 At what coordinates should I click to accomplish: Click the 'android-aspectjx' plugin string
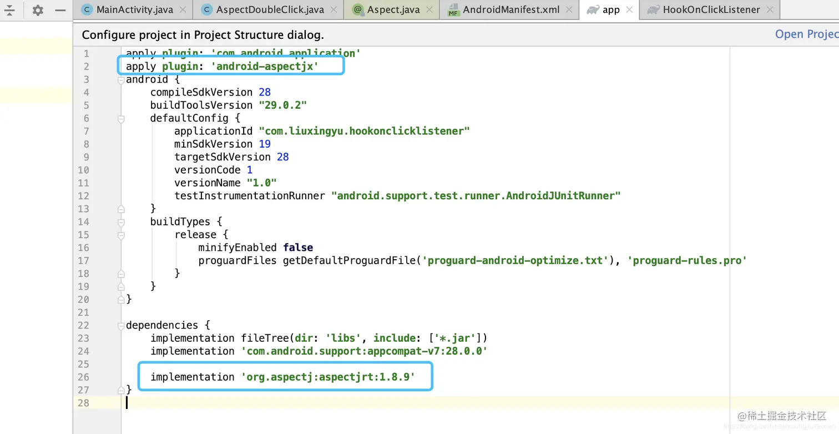[x=265, y=67]
